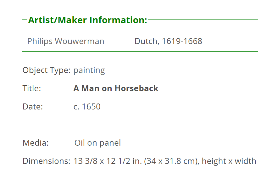The image size is (278, 173).
Task: Select the Oil on panel media value
Action: [x=97, y=143]
